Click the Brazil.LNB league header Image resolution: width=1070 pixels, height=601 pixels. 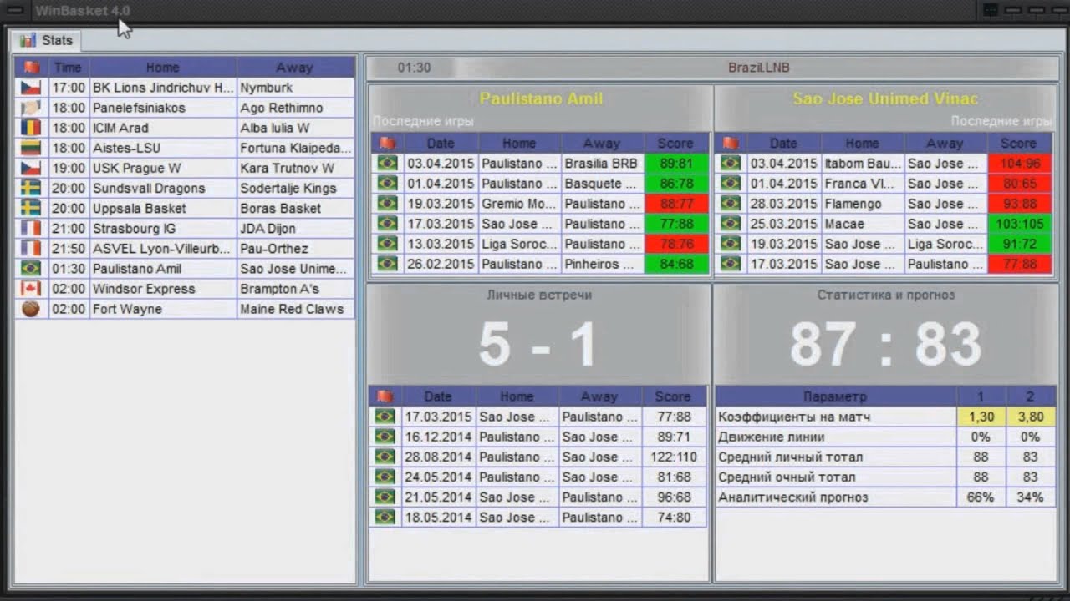(x=758, y=68)
